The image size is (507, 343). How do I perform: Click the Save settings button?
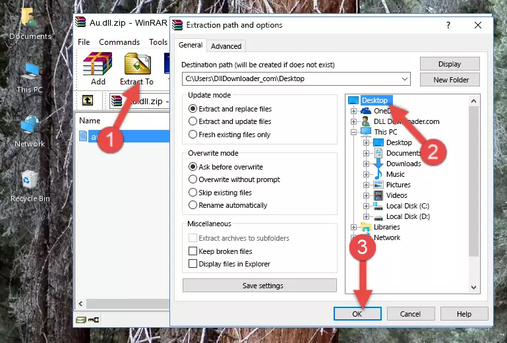(259, 286)
